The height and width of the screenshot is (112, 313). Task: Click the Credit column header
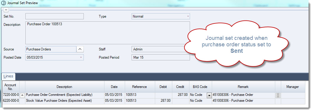[181, 87]
